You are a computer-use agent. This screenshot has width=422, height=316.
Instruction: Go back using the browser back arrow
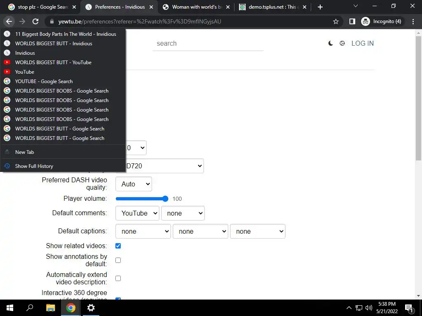9,21
